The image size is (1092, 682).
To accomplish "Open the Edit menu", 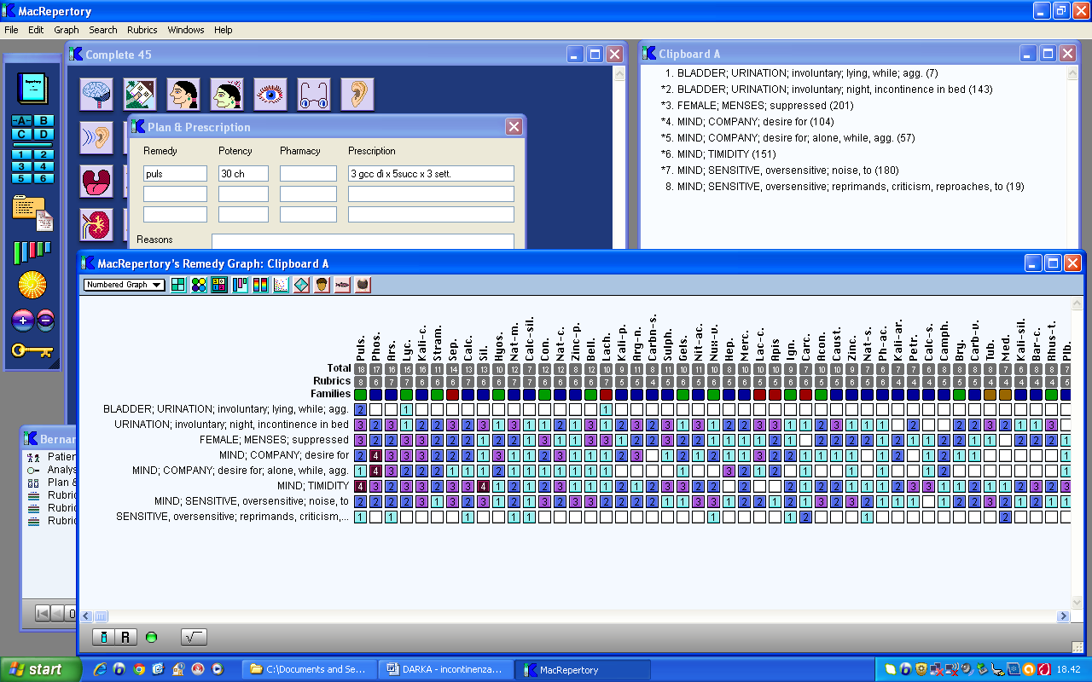I will click(x=36, y=30).
